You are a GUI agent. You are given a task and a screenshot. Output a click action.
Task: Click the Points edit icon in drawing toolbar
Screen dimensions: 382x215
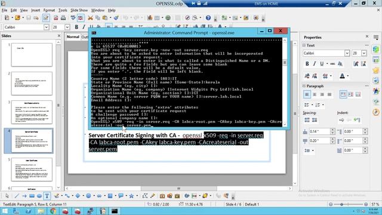coord(145,196)
